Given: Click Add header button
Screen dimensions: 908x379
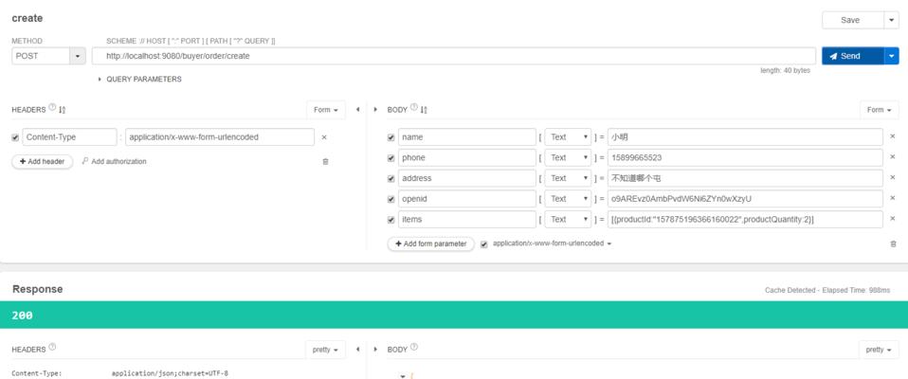Looking at the screenshot, I should point(43,161).
